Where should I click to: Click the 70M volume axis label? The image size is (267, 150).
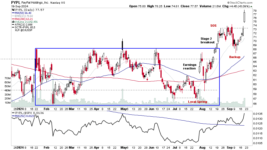[x=8, y=78]
